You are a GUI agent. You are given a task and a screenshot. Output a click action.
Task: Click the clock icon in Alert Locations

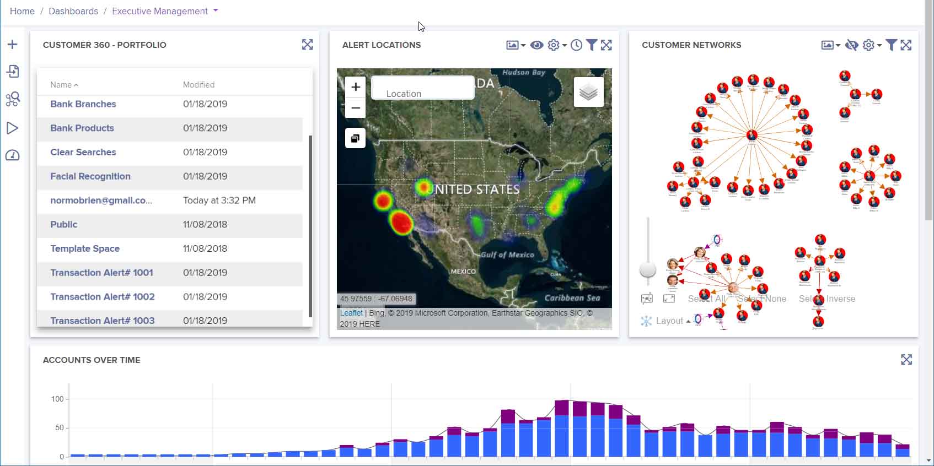click(576, 45)
